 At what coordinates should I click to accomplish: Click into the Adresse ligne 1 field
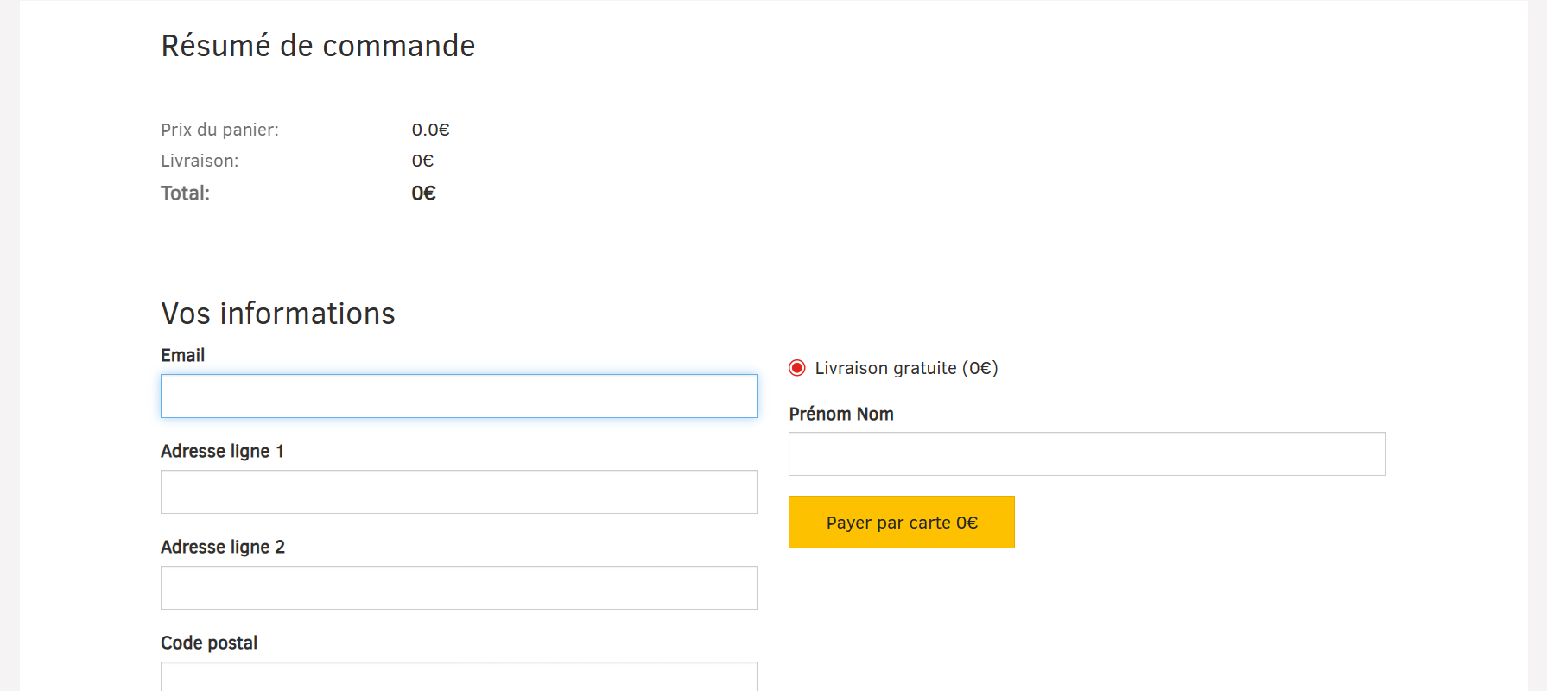[x=459, y=492]
